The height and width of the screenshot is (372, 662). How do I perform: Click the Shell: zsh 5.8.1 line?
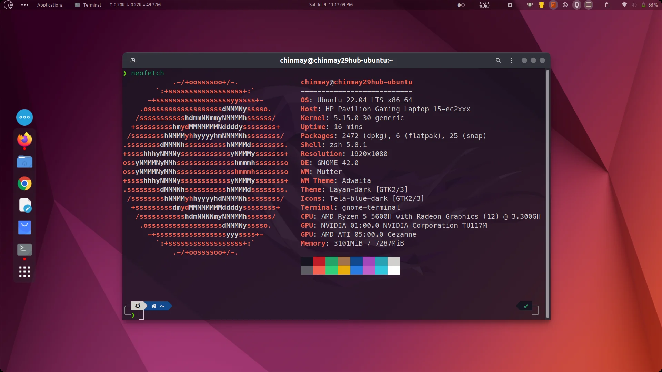334,145
